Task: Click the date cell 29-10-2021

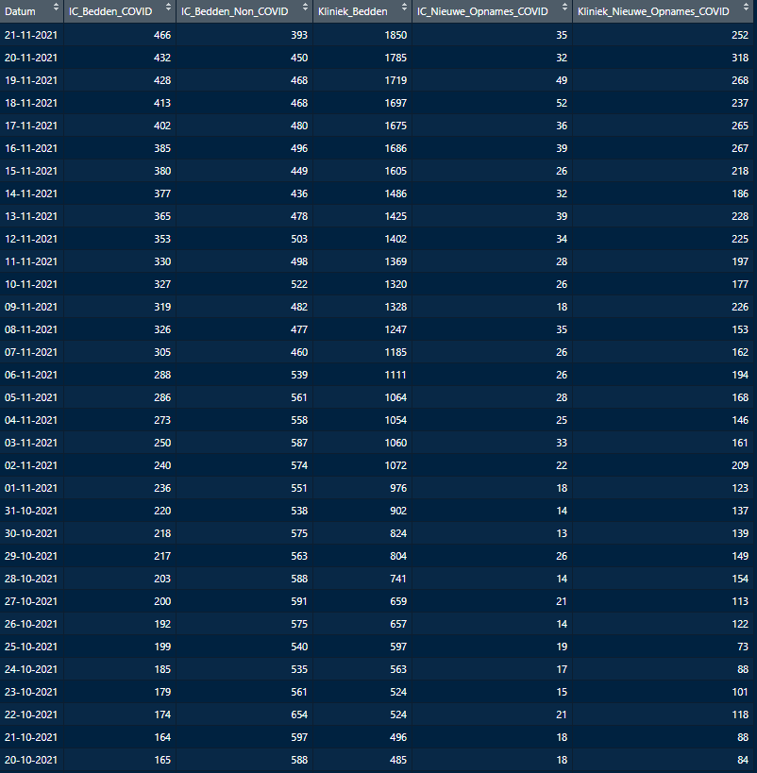Action: (x=31, y=557)
